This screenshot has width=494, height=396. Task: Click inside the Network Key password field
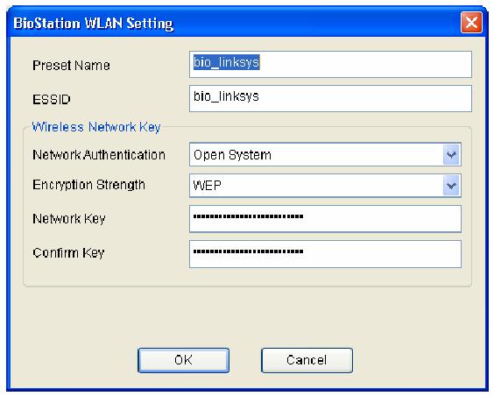coord(325,219)
